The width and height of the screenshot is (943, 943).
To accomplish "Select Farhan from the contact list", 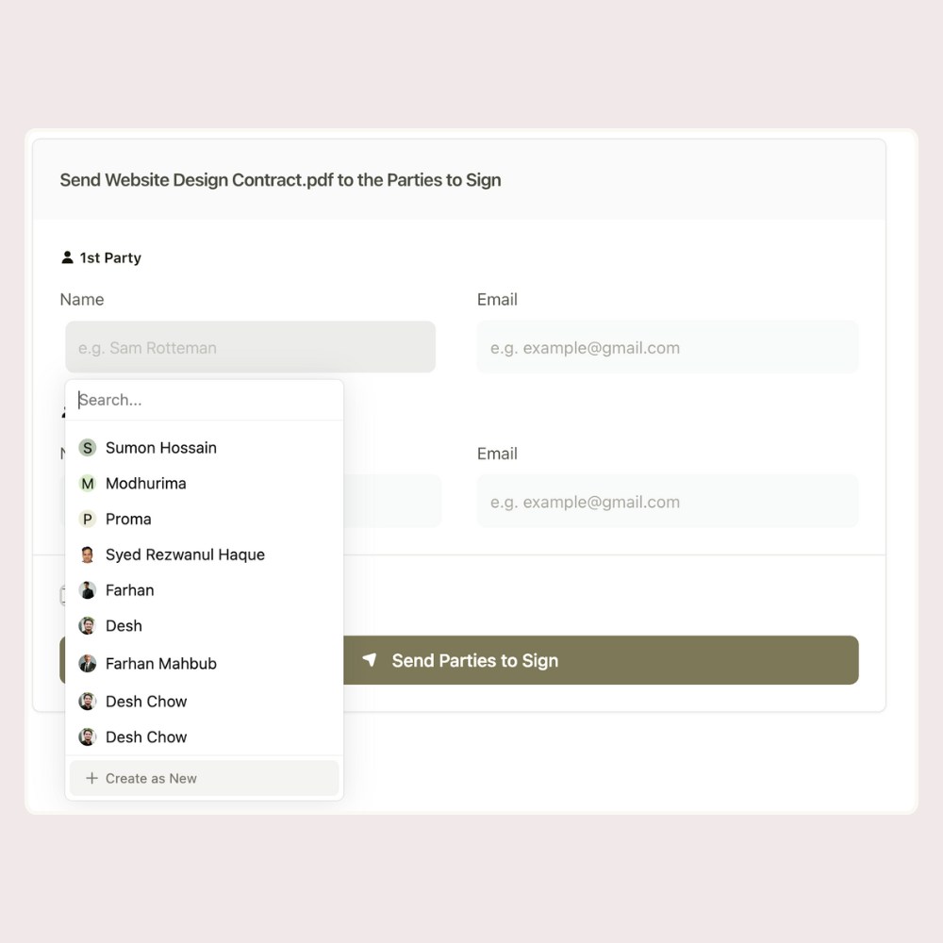I will tap(205, 590).
